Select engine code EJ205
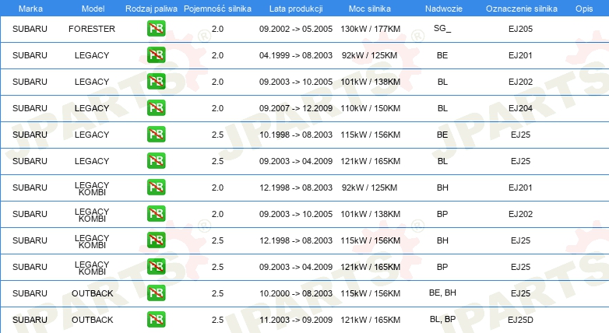The image size is (609, 333). [x=520, y=29]
